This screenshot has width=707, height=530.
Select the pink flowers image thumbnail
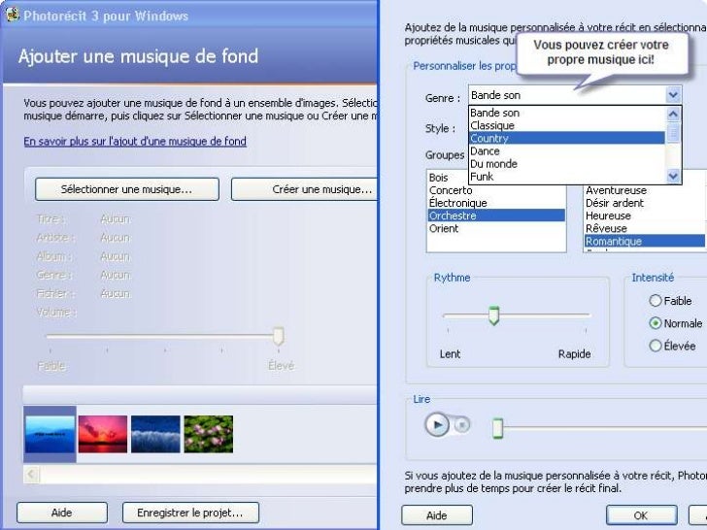(209, 434)
